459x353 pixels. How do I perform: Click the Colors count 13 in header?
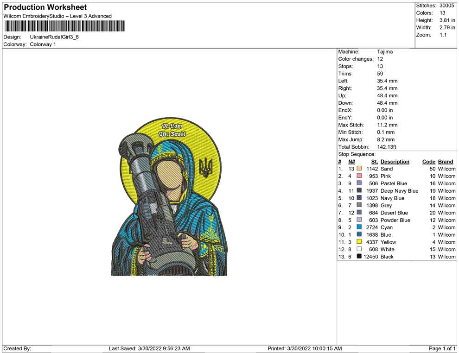click(442, 13)
